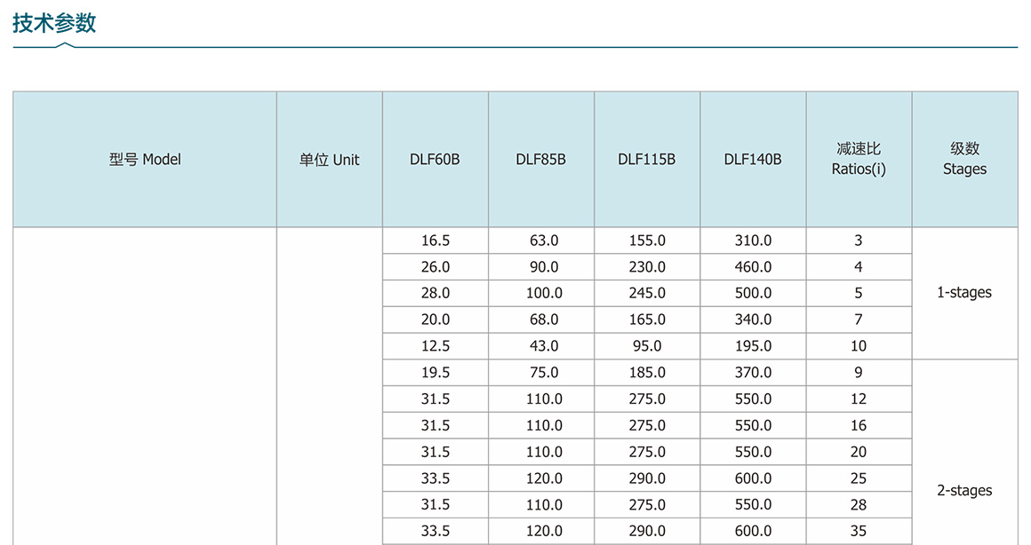Select the 12.5 cell under DLF60B

click(435, 346)
